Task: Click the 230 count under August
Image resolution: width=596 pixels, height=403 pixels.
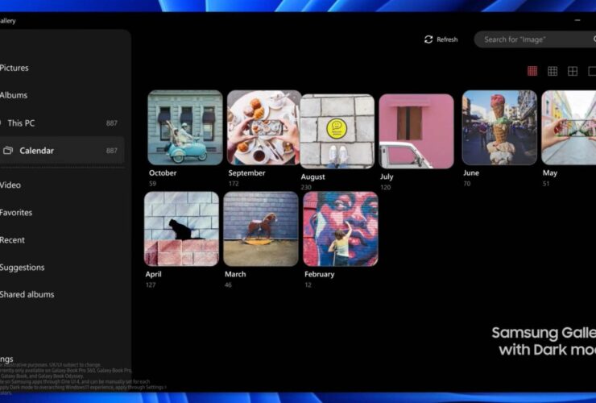Action: tap(306, 187)
